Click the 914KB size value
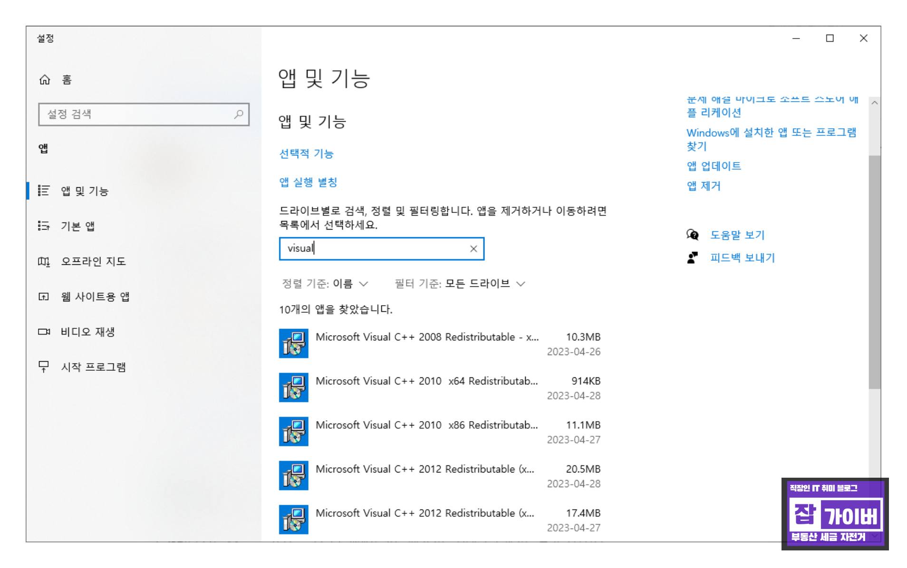 586,381
